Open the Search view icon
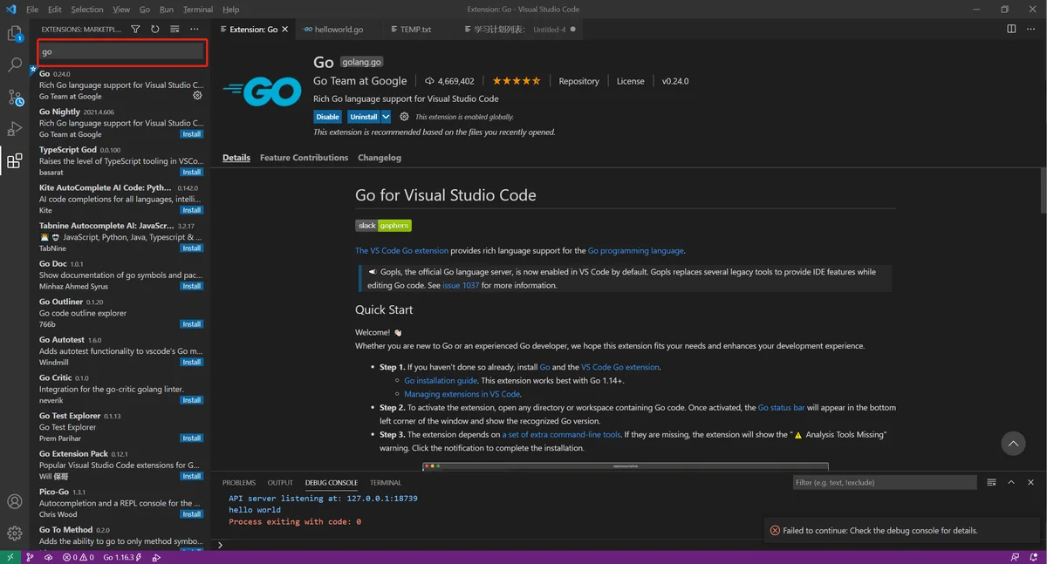1047x564 pixels. 15,65
